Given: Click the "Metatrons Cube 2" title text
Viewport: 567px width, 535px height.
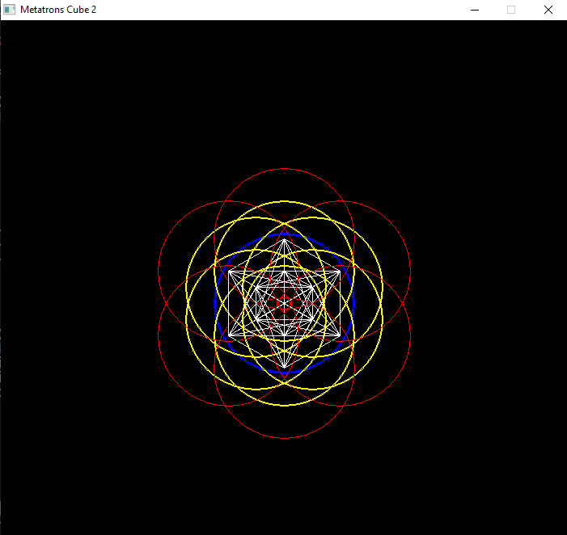Looking at the screenshot, I should [x=58, y=10].
